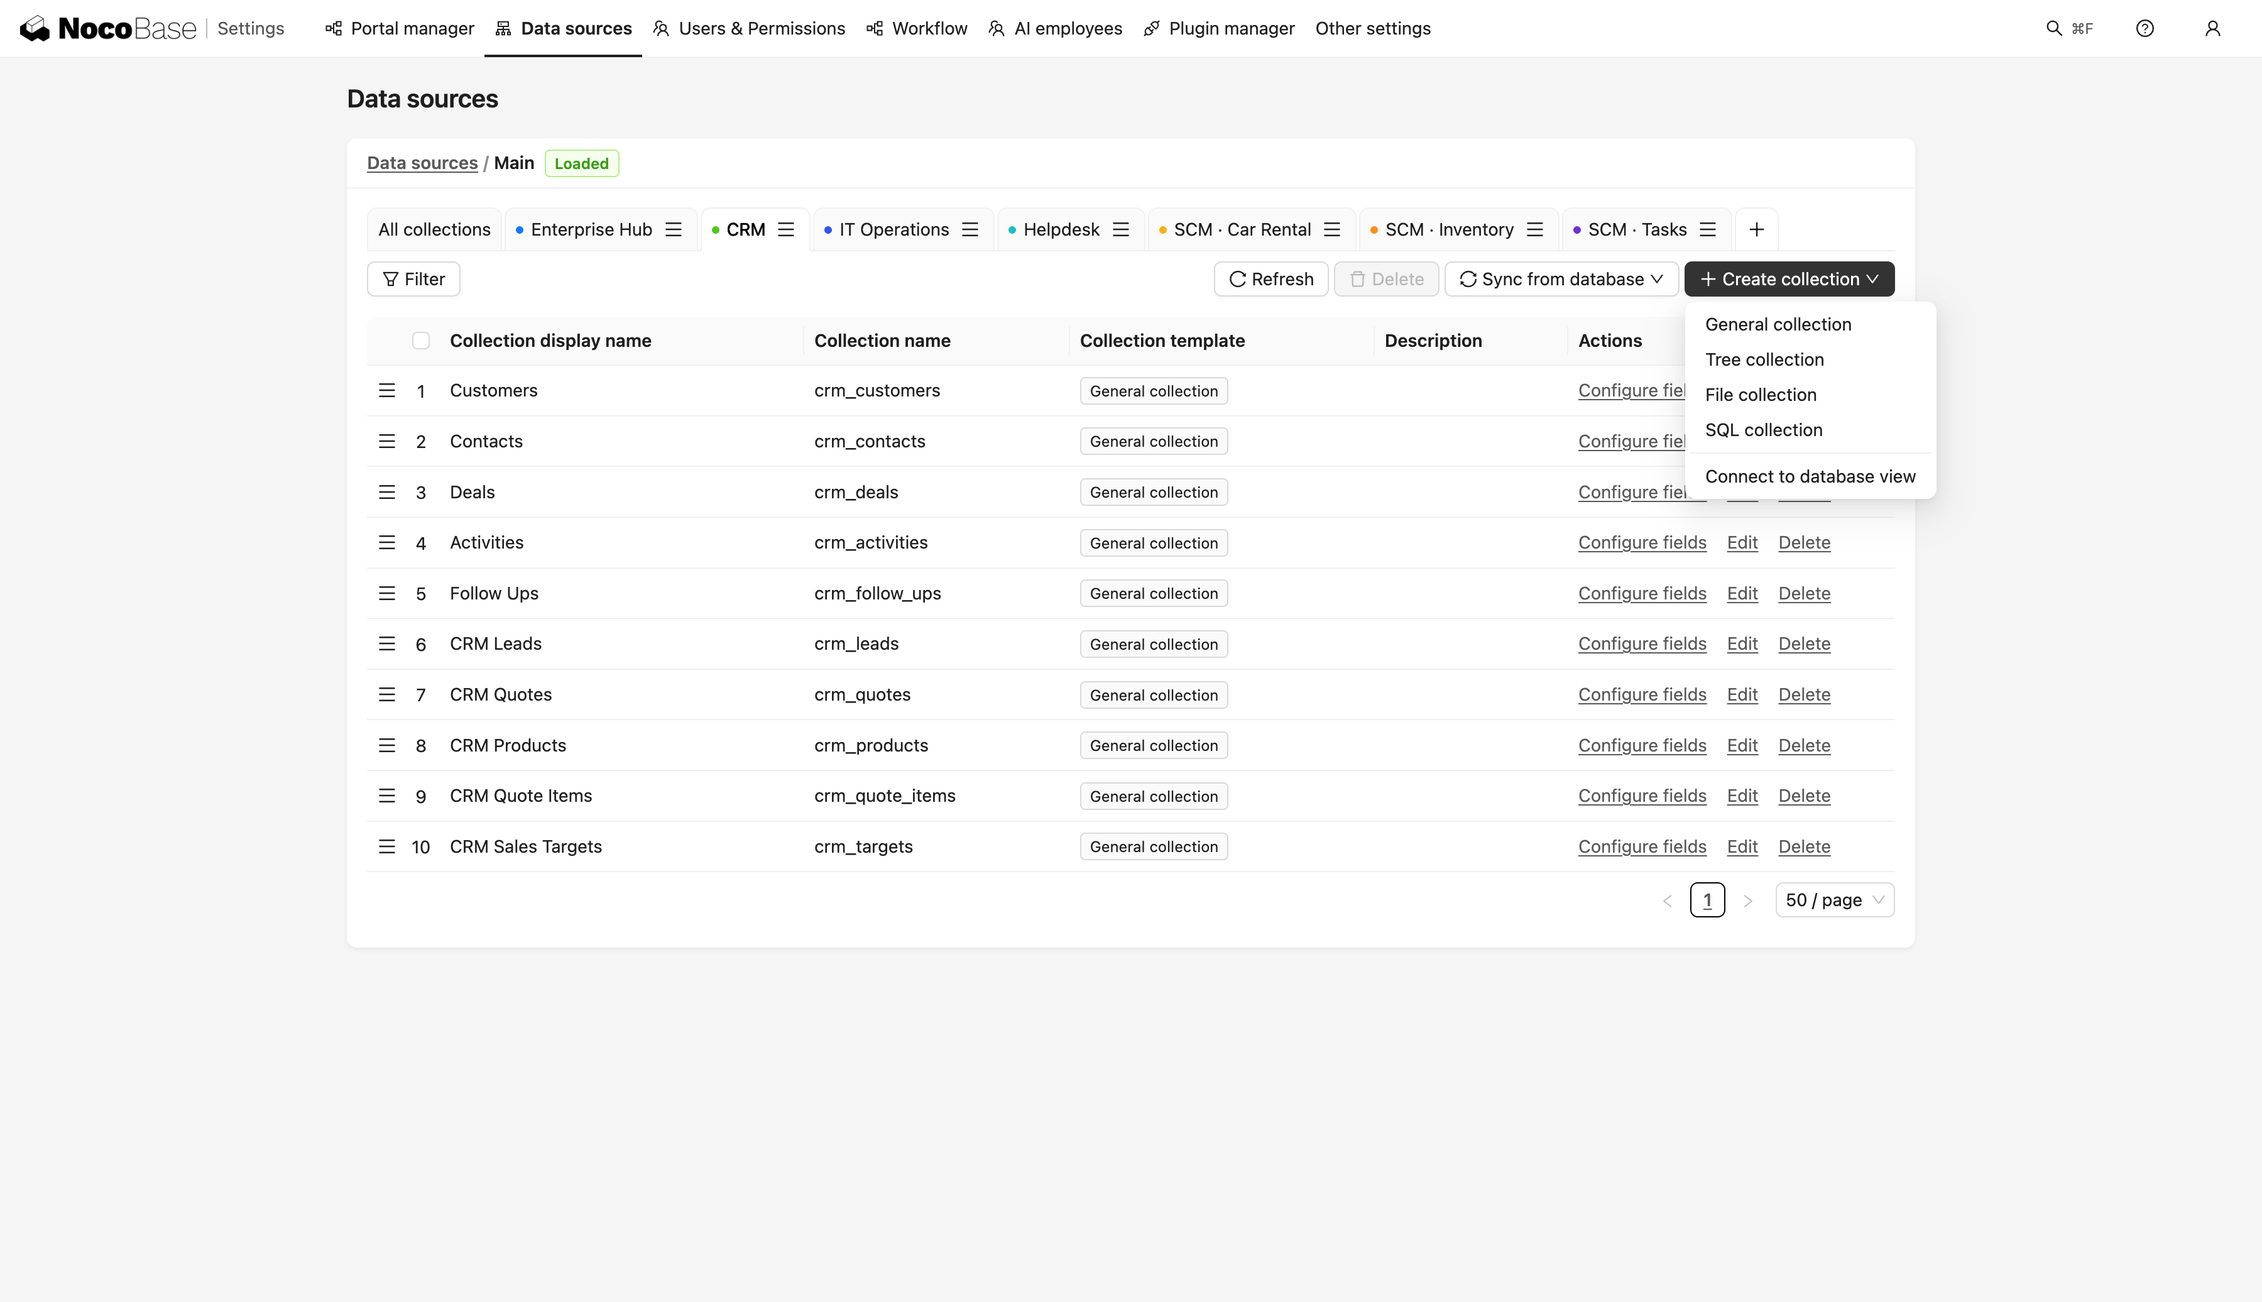Add a new collection category with plus

pos(1757,230)
